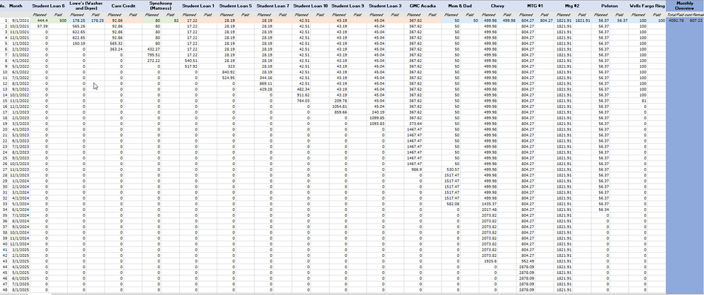704x295 pixels.
Task: Click the 56.34 Peloton cell
Action: click(600, 209)
